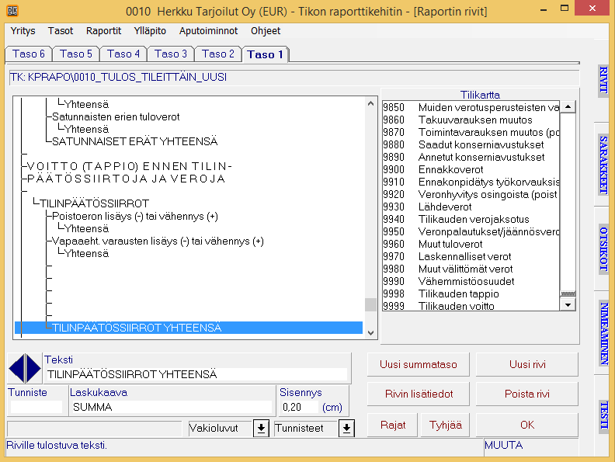
Task: Select SATUNNAISET ERÄT YHTEENSÄ row
Action: (x=134, y=141)
